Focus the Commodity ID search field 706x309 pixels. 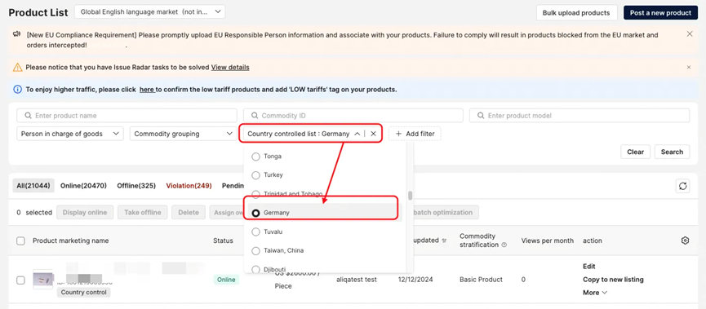[353, 116]
